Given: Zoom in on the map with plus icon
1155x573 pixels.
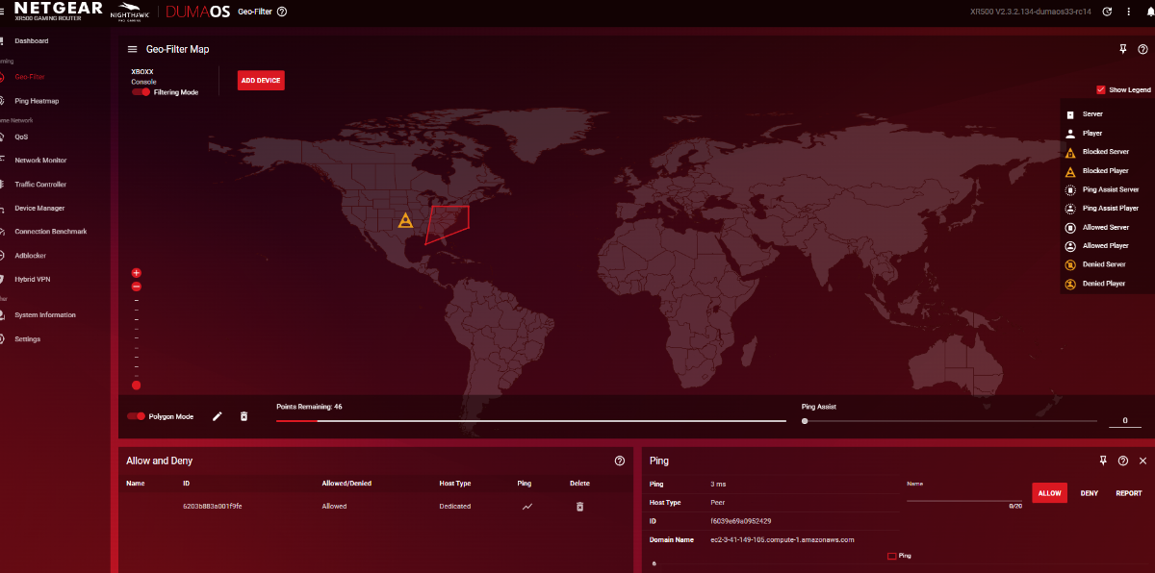Looking at the screenshot, I should click(x=137, y=273).
